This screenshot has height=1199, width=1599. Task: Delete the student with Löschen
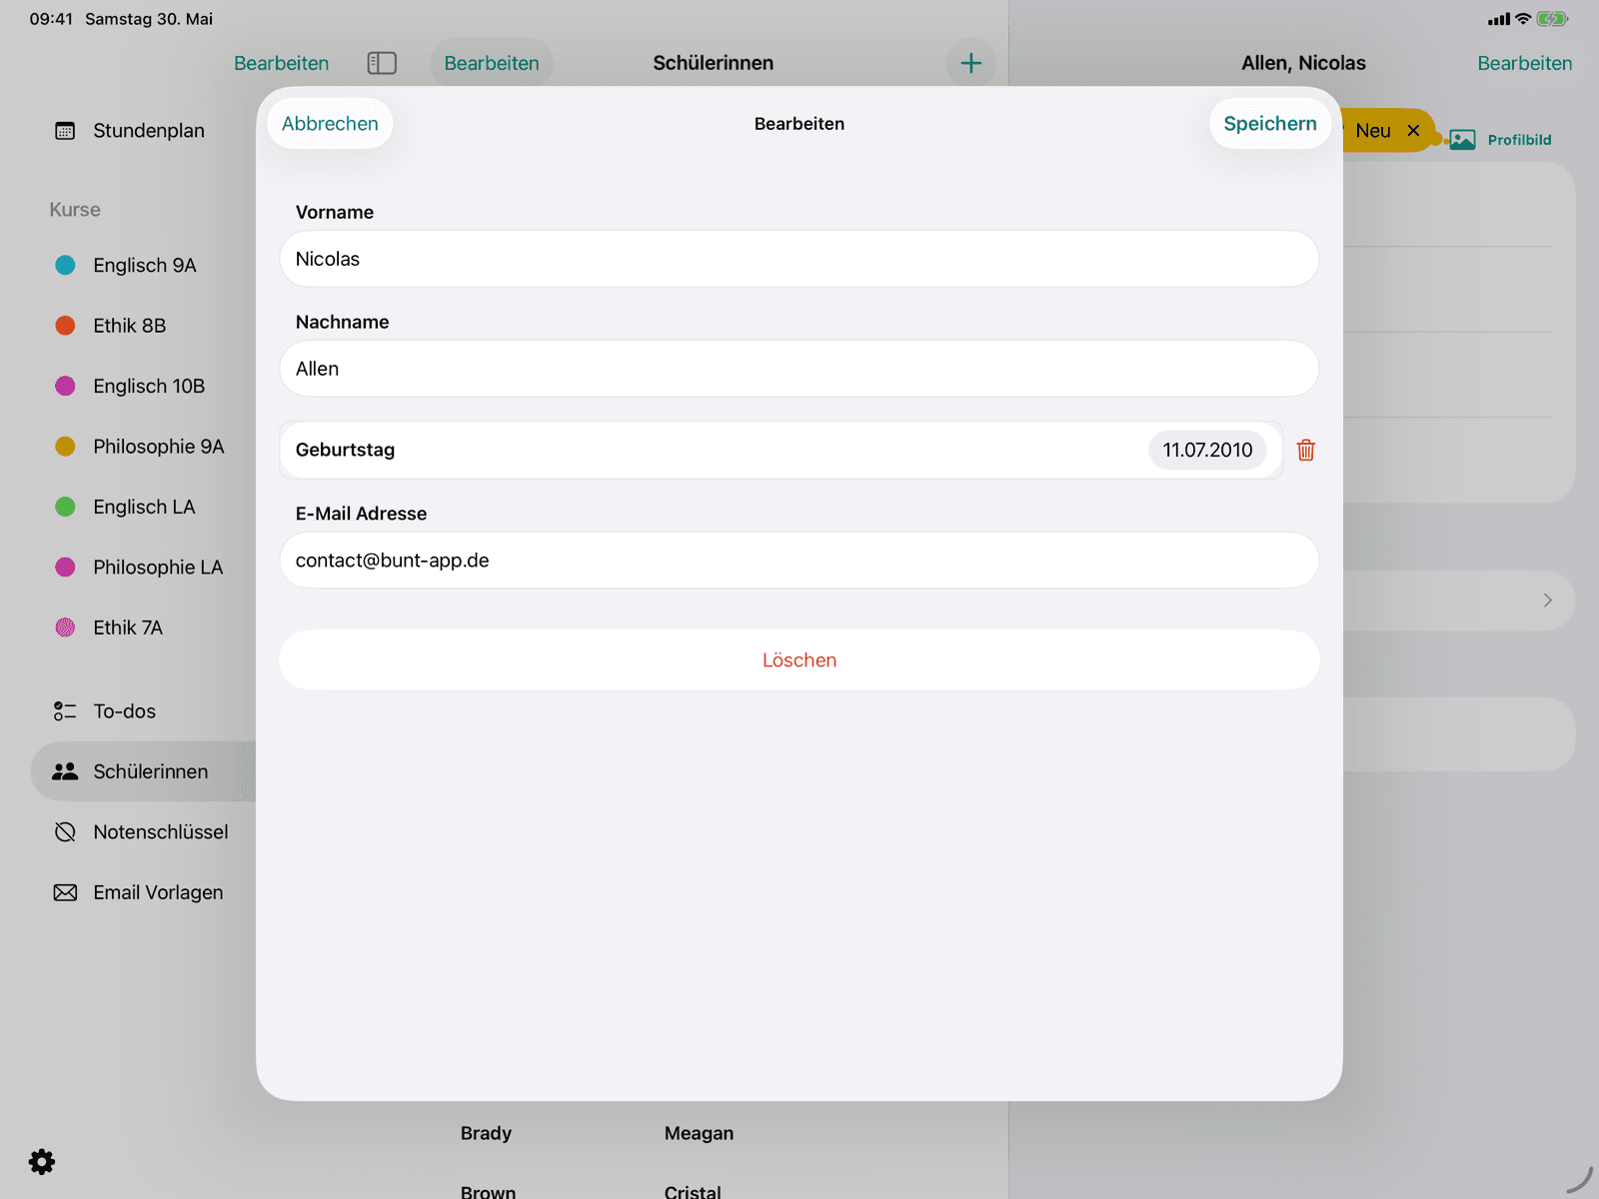799,660
